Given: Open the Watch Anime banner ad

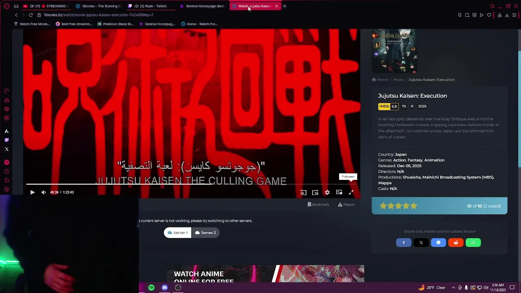Looking at the screenshot, I should coord(265,274).
